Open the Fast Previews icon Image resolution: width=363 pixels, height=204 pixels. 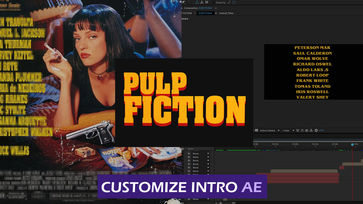point(302,130)
